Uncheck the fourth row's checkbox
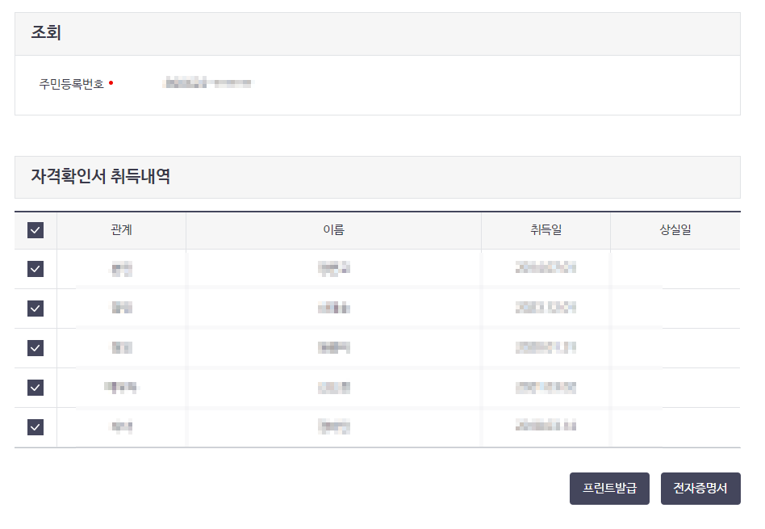765x529 pixels. (x=35, y=387)
